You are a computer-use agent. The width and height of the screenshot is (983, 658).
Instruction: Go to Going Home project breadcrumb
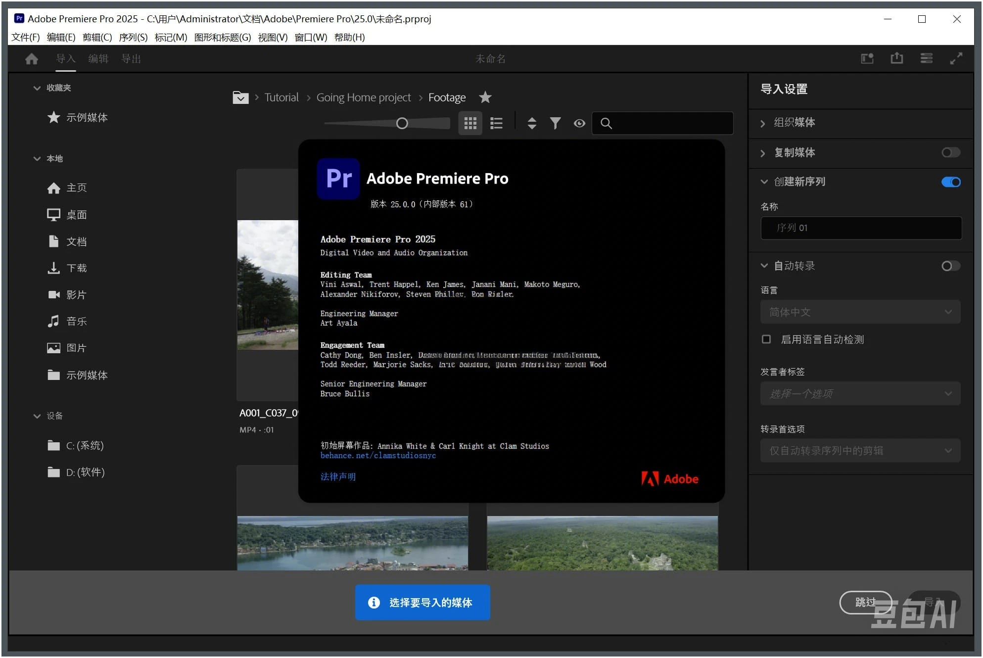[364, 97]
